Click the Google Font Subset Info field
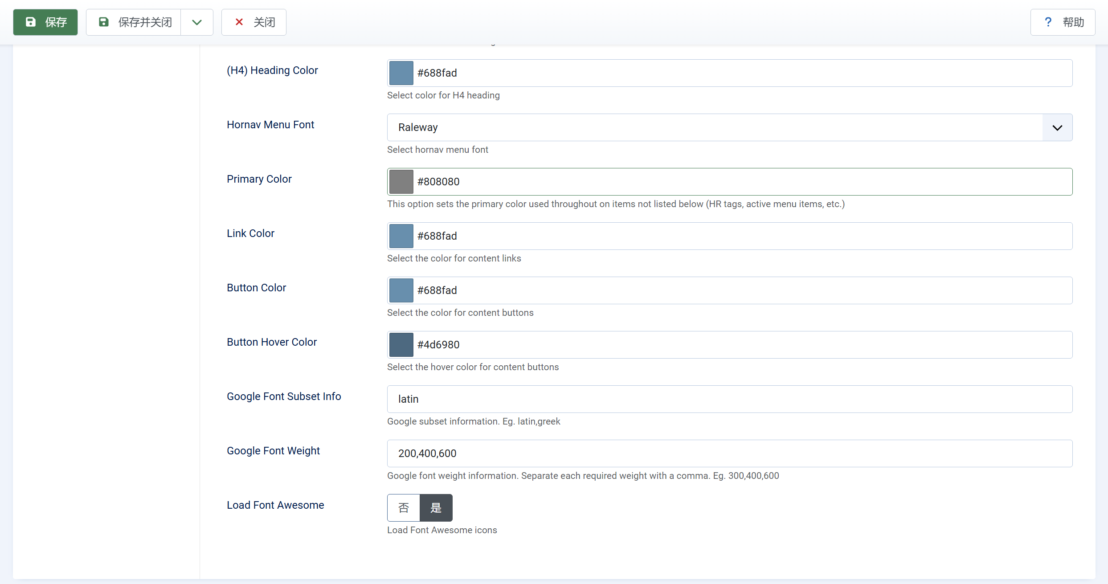 point(729,399)
